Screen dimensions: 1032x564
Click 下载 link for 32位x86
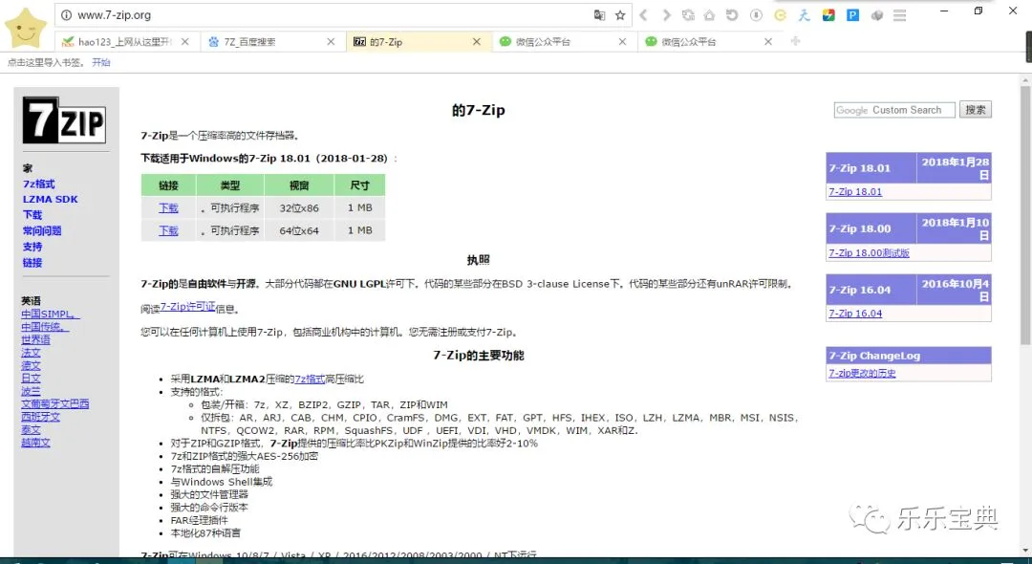tap(168, 208)
